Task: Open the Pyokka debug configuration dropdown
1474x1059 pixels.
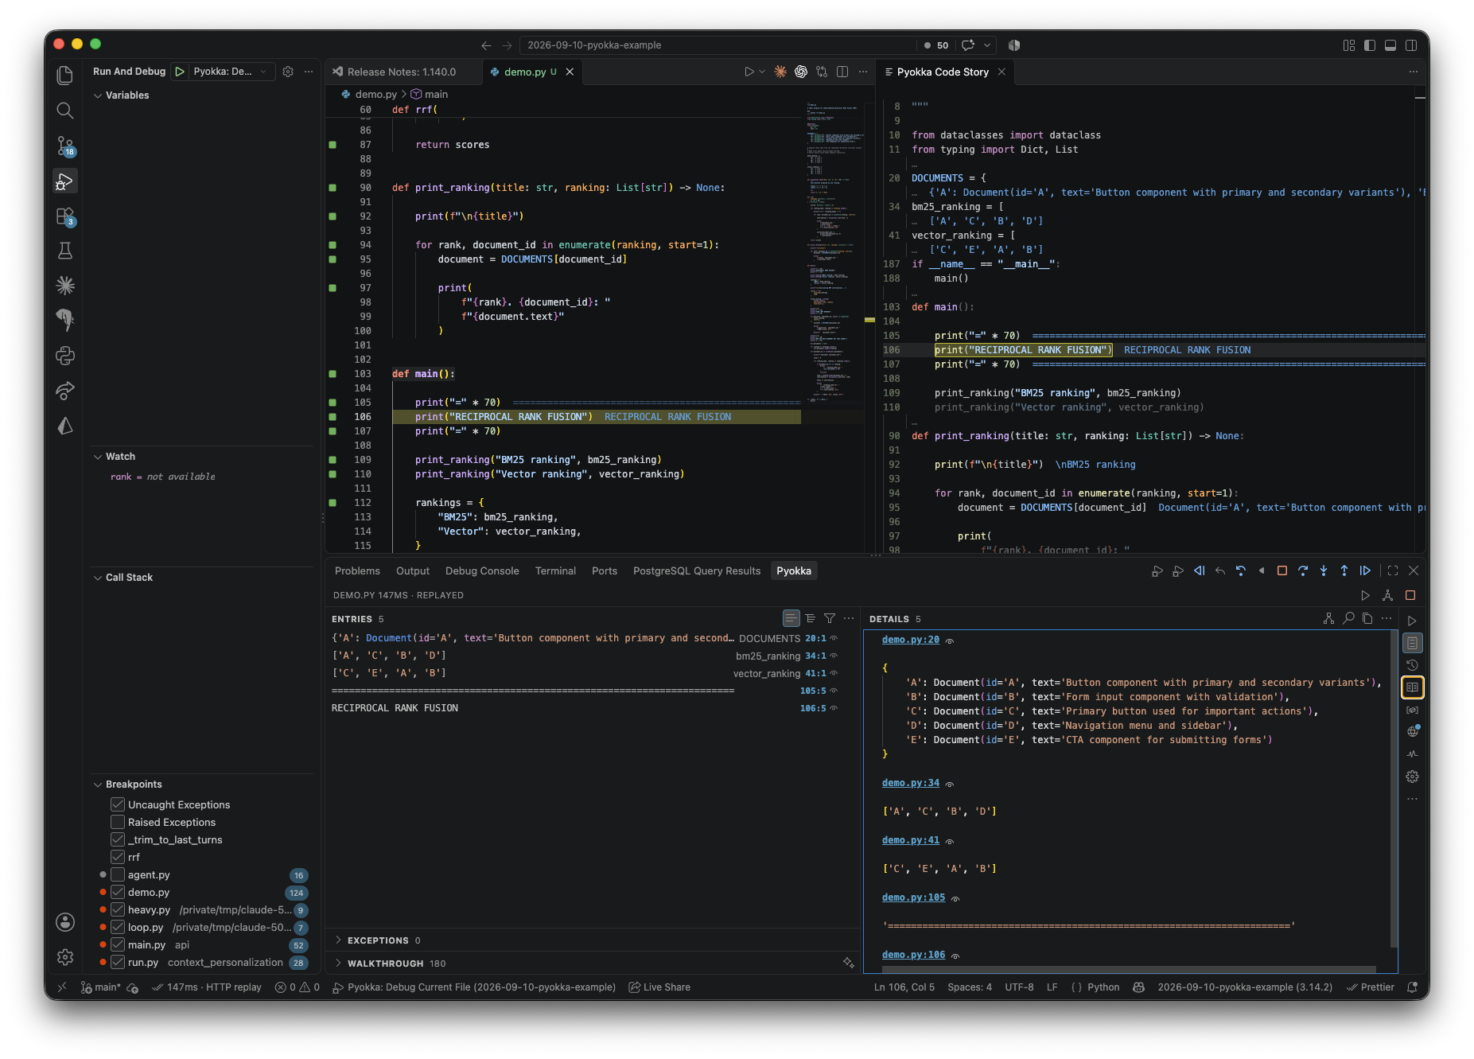Action: click(x=231, y=72)
